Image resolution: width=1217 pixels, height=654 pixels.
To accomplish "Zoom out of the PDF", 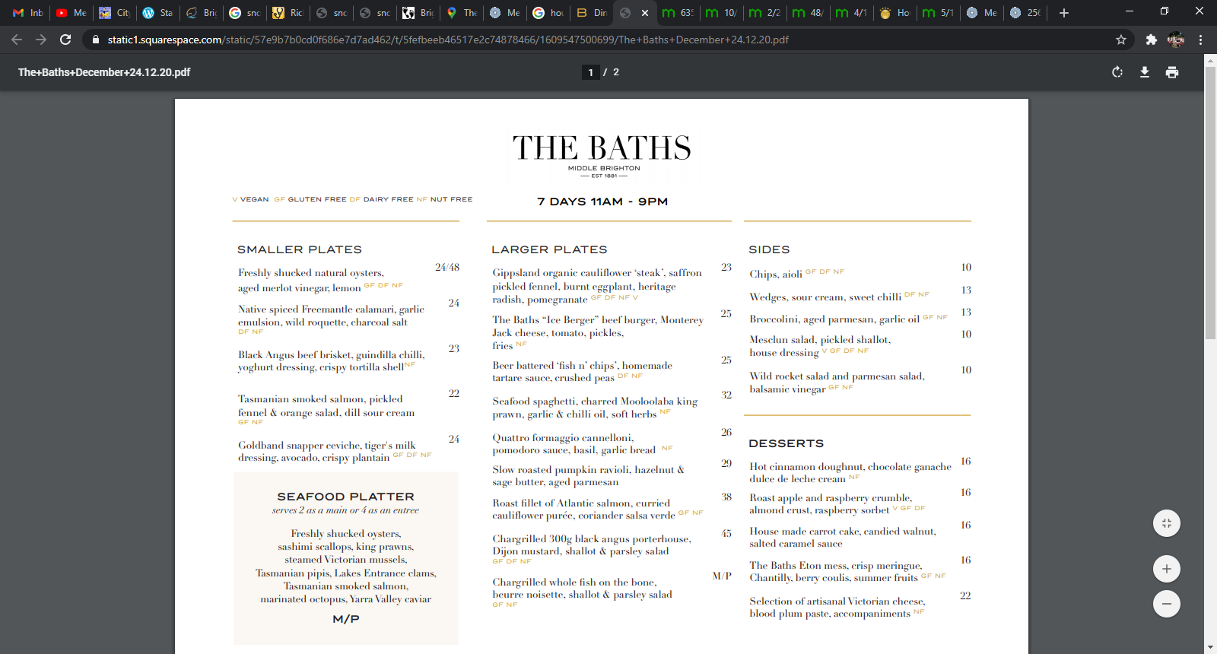I will tap(1166, 604).
